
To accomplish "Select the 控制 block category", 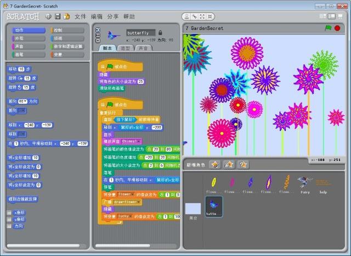I will 67,30.
